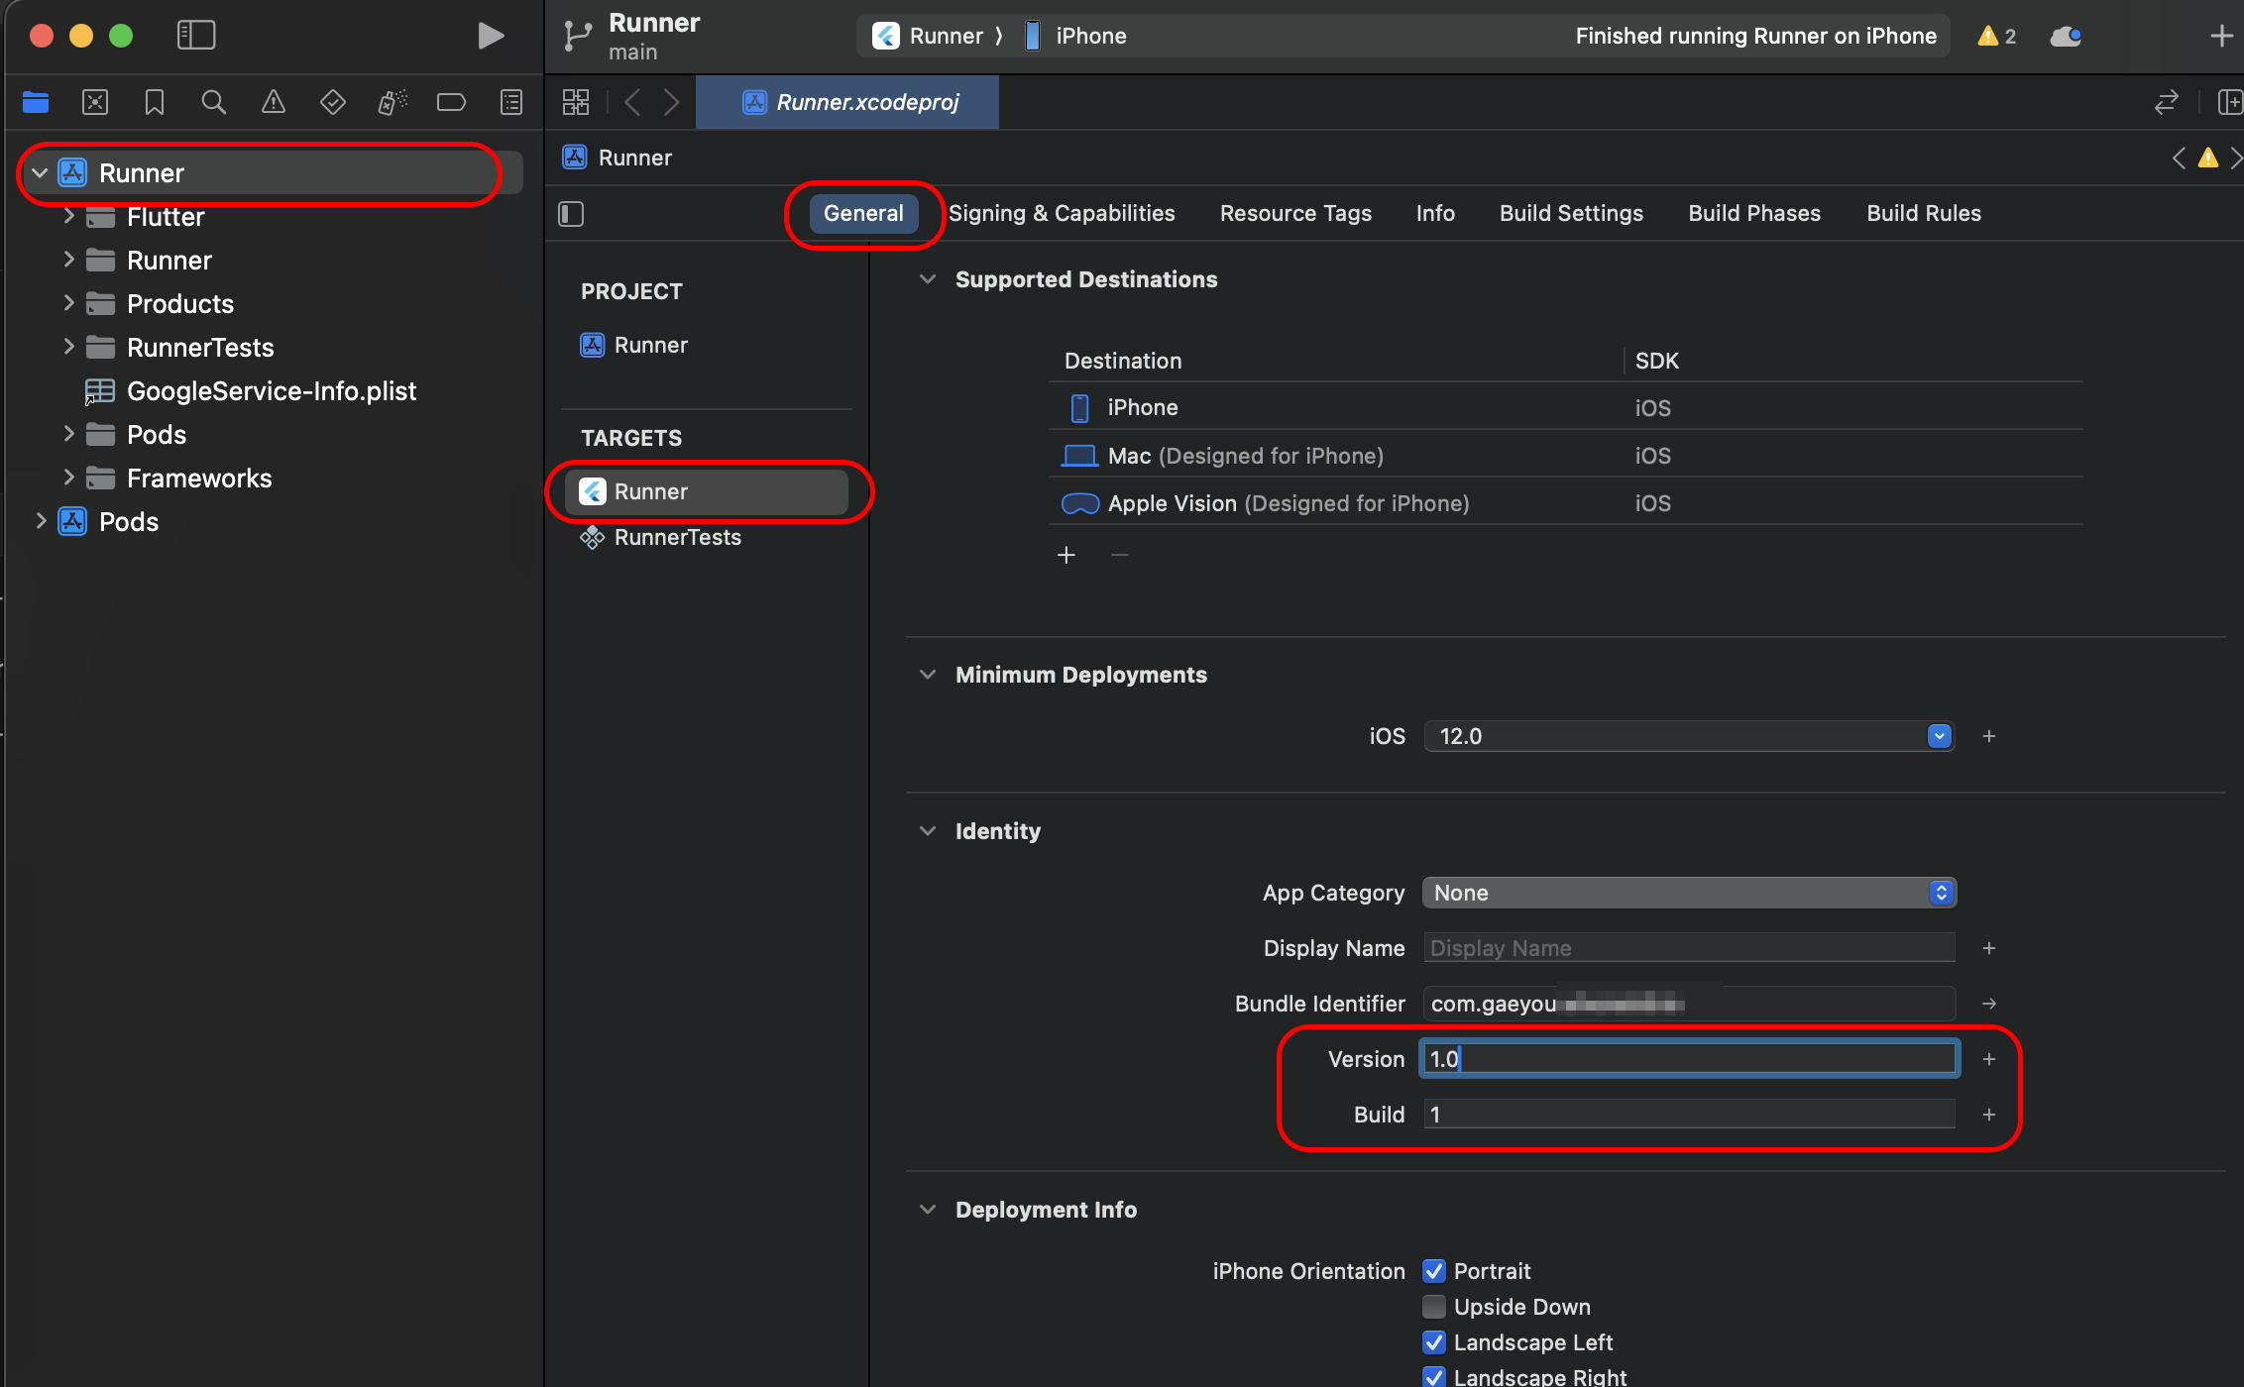The image size is (2244, 1387).
Task: Switch to the Build Settings tab
Action: pyautogui.click(x=1571, y=213)
